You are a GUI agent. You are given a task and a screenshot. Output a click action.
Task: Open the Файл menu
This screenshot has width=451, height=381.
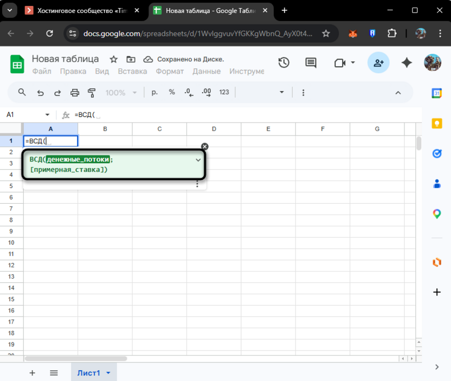click(42, 71)
